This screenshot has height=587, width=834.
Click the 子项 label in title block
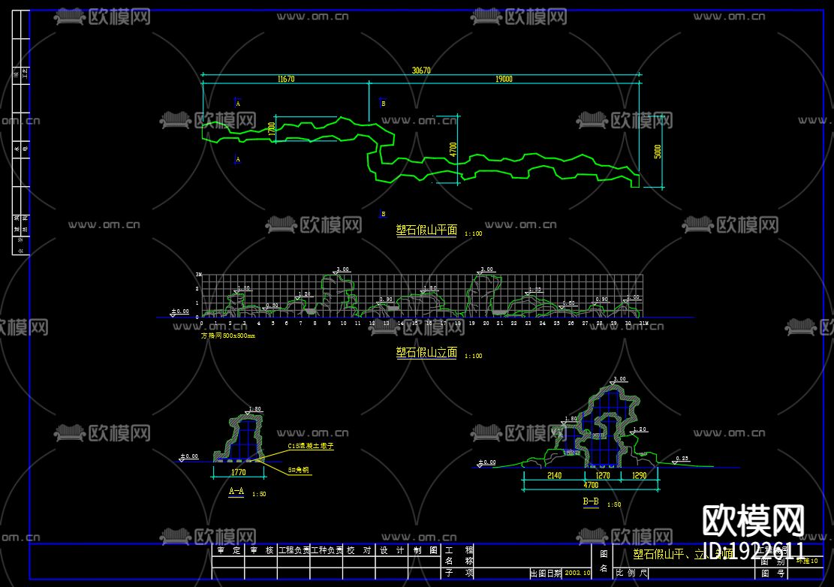point(459,573)
